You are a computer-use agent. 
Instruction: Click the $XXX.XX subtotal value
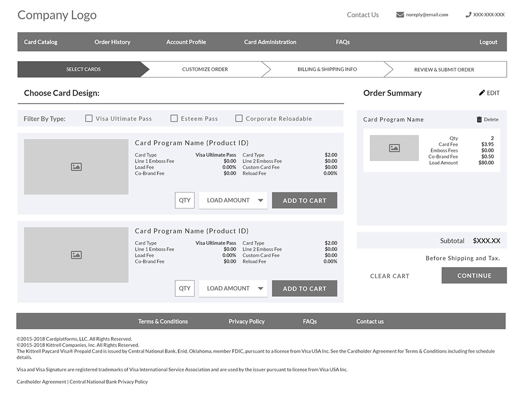click(x=486, y=241)
